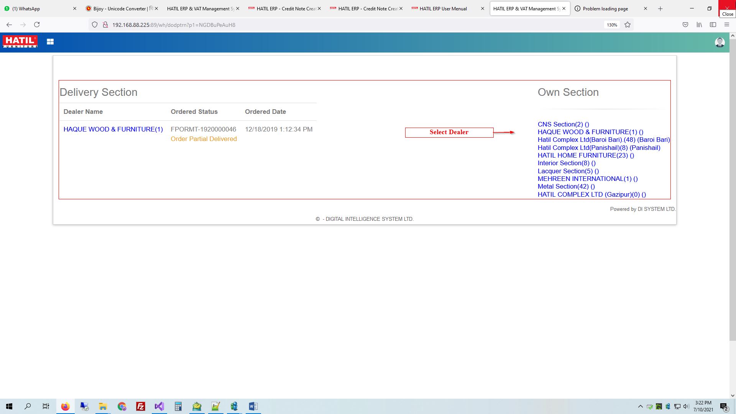Image resolution: width=736 pixels, height=414 pixels.
Task: Go back with browser back arrow
Action: click(x=9, y=25)
